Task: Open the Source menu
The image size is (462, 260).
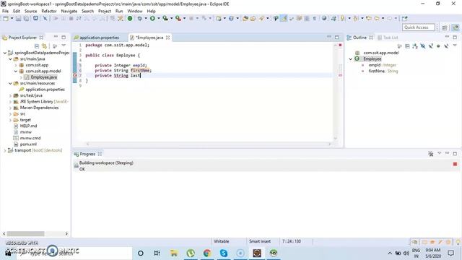Action: [x=30, y=11]
